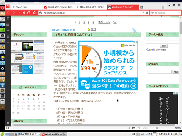Viewport: 182px width, 136px height.
Task: Click the Rewind navigation button
Action: (19, 13)
